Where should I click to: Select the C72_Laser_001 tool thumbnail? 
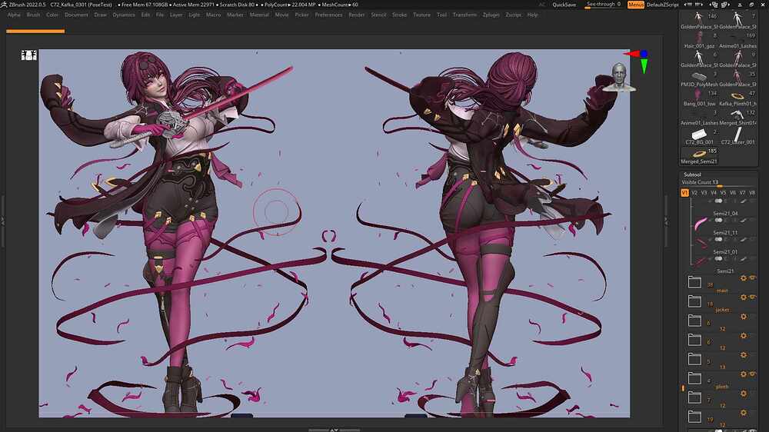click(x=737, y=134)
